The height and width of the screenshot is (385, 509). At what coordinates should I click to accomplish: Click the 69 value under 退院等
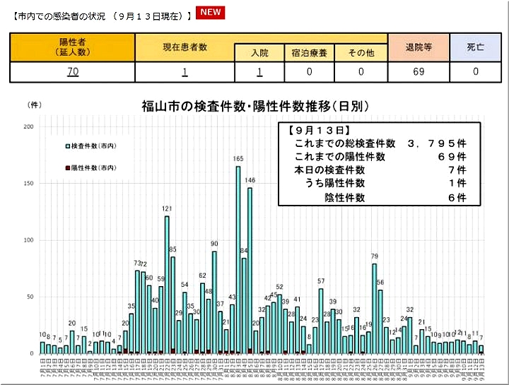419,72
